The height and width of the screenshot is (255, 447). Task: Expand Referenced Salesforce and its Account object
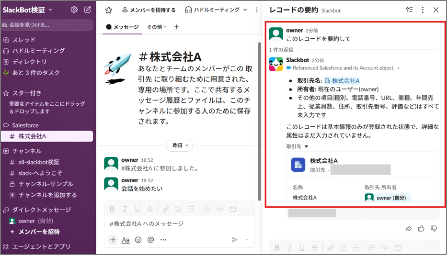(x=343, y=68)
